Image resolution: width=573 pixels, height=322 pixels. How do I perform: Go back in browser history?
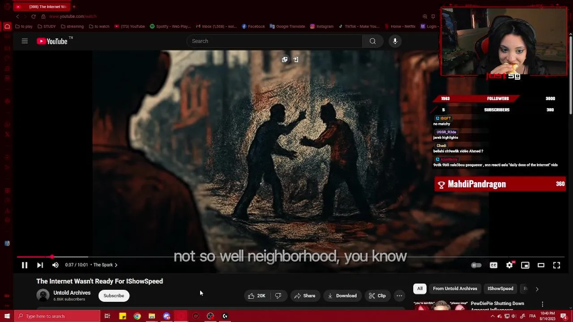(x=17, y=17)
